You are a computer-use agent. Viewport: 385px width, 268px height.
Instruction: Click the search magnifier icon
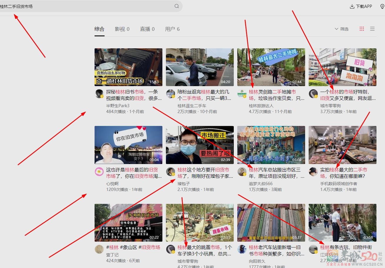point(176,6)
